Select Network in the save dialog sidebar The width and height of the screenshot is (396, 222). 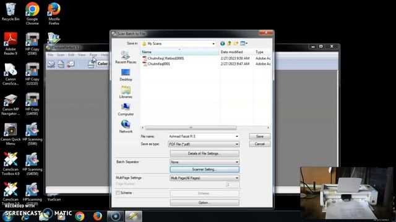click(x=126, y=126)
